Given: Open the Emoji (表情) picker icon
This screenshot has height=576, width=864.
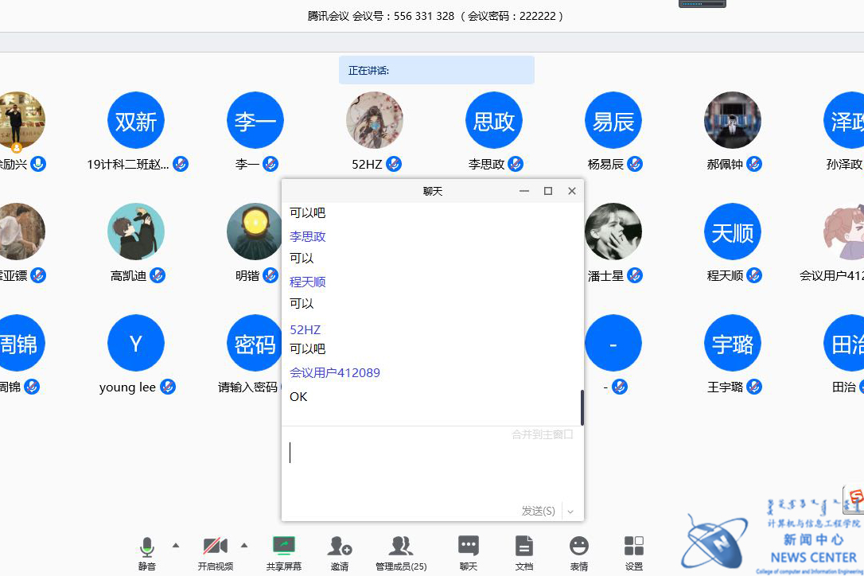Looking at the screenshot, I should [579, 546].
